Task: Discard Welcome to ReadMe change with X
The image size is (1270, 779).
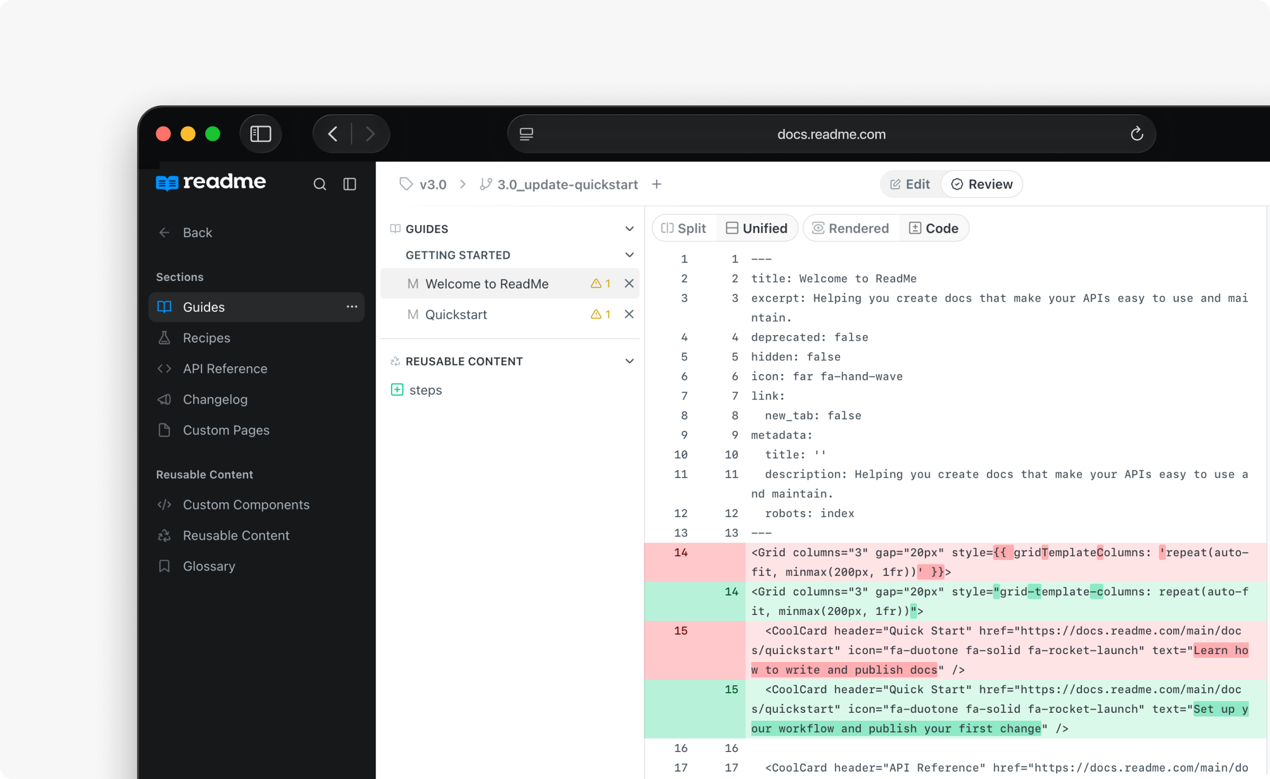Action: [629, 284]
